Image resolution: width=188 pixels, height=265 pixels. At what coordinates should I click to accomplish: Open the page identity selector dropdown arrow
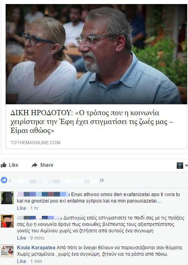(x=186, y=165)
